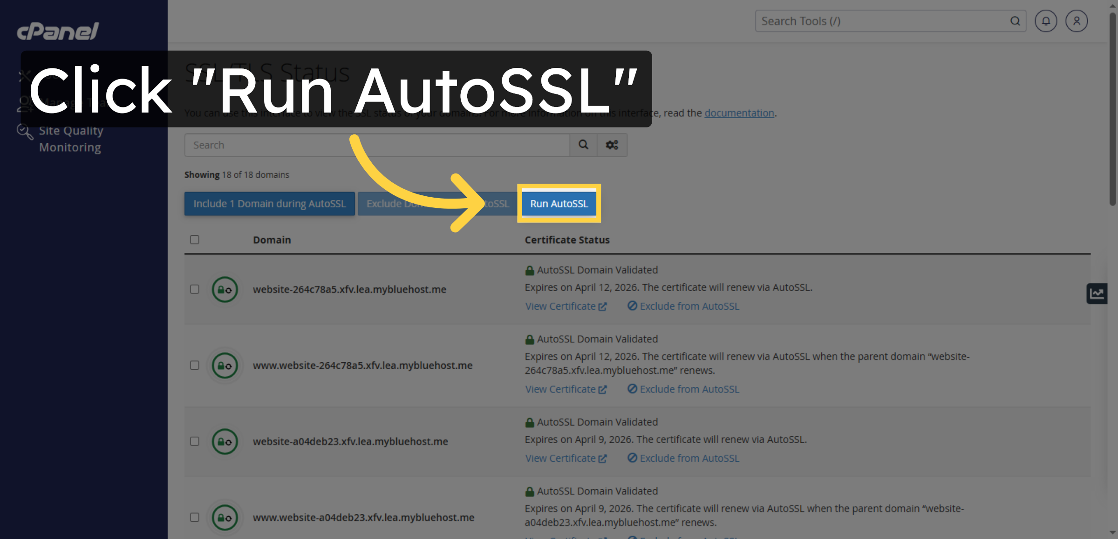This screenshot has width=1118, height=539.
Task: Click the domain search magnifier button
Action: 583,145
